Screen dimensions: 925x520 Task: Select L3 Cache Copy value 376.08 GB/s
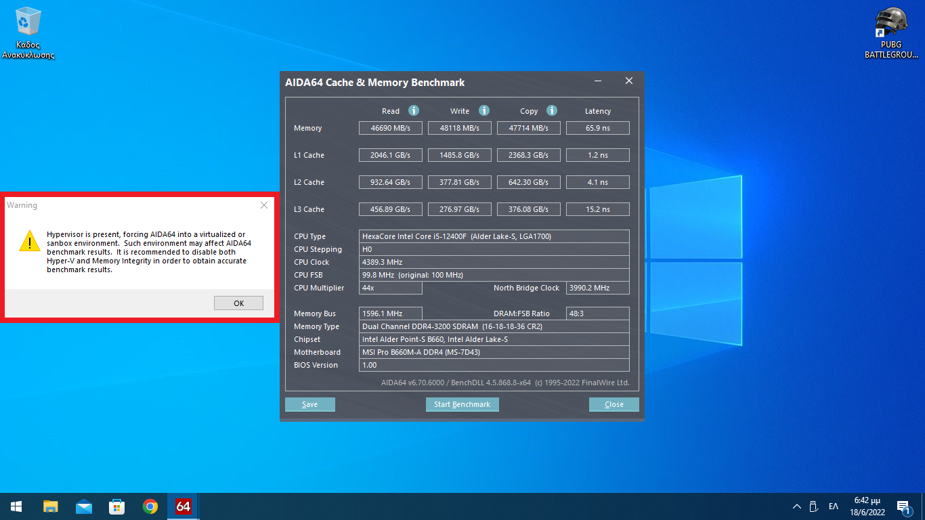pos(529,209)
